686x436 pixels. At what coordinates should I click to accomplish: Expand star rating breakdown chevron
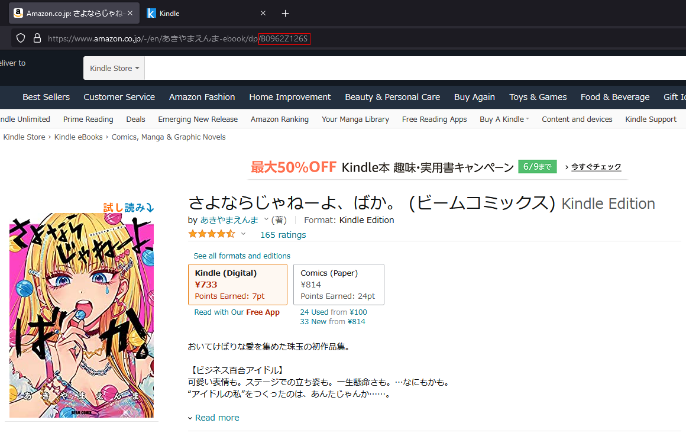[x=243, y=234]
